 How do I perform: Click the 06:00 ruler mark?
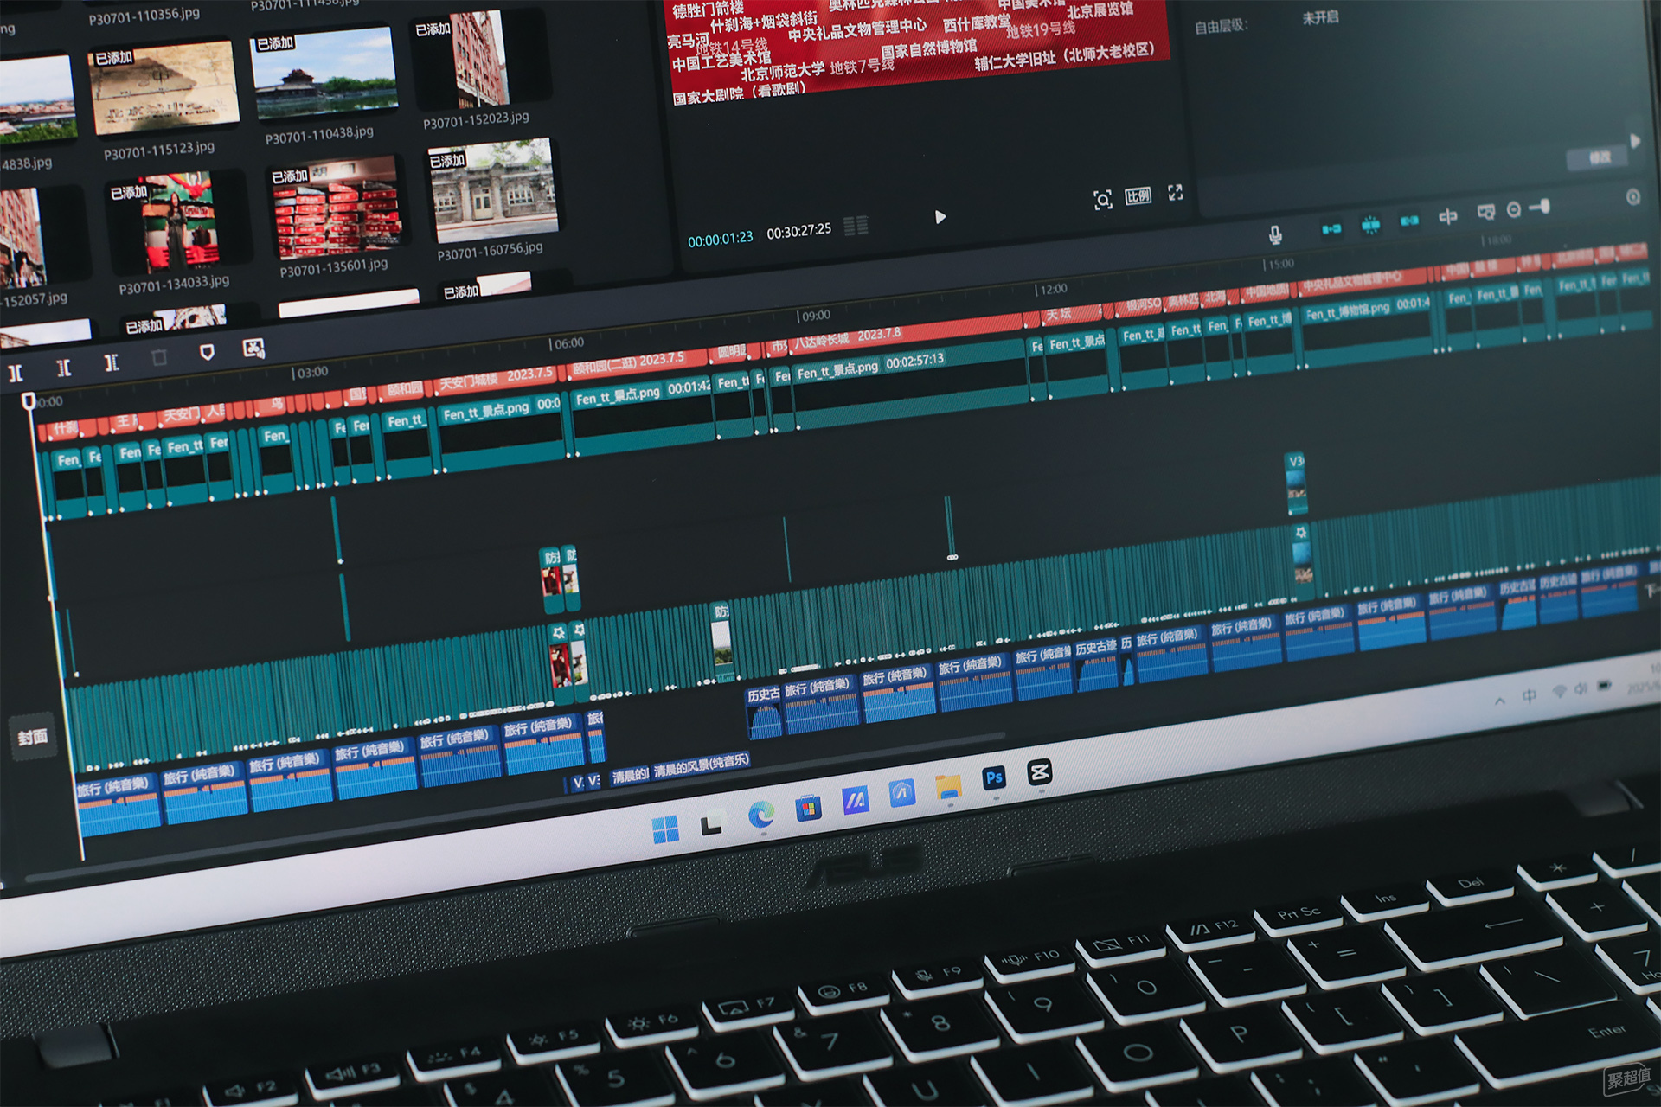[568, 343]
